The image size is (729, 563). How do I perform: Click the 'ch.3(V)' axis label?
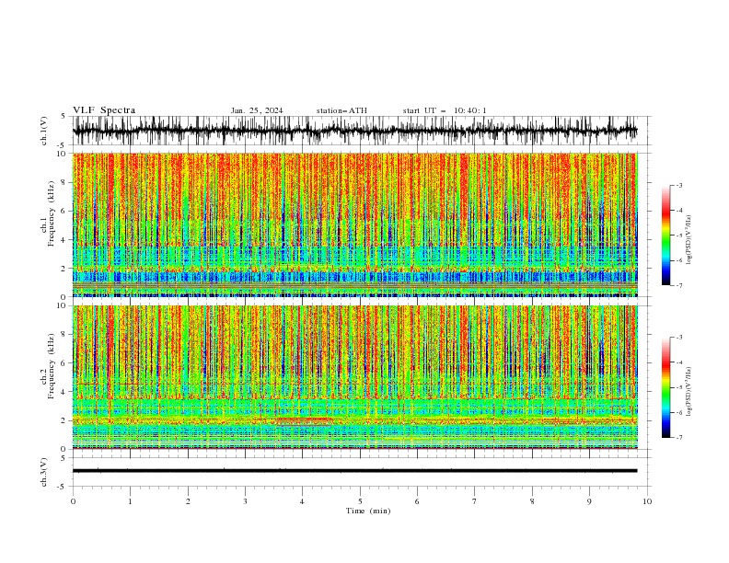[44, 472]
